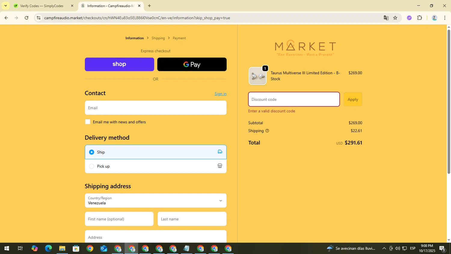Open the Extensions puzzle-piece menu
The image size is (451, 254).
[x=420, y=18]
